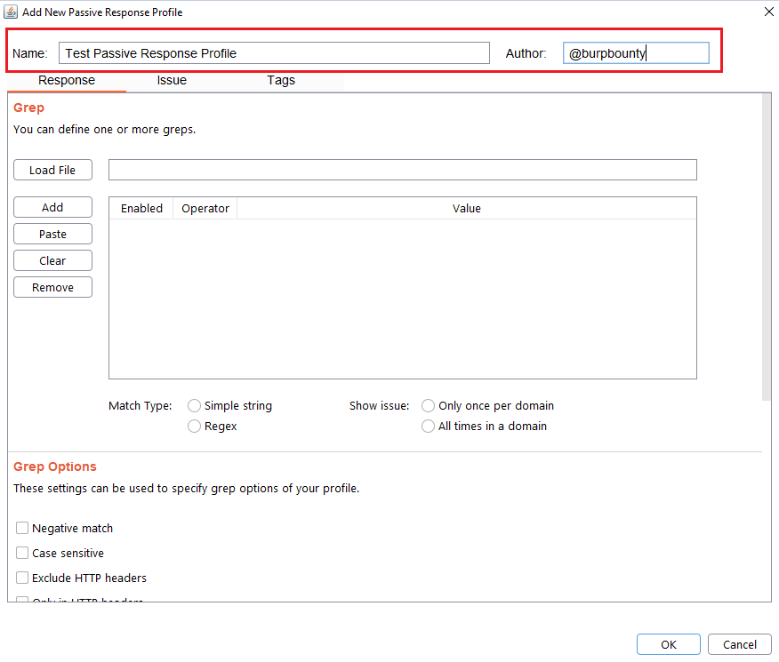Check Exclude HTTP headers option

tap(22, 578)
